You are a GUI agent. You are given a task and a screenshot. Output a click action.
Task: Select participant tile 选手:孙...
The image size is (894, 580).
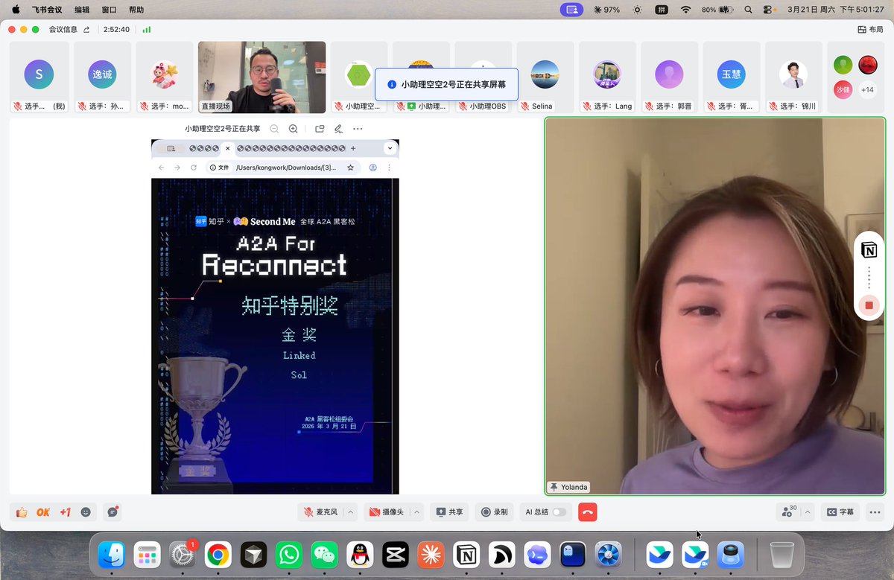[101, 77]
